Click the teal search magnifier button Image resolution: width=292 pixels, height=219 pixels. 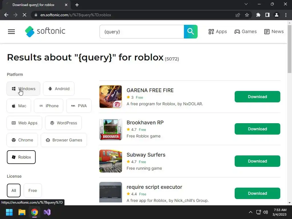coord(191,32)
